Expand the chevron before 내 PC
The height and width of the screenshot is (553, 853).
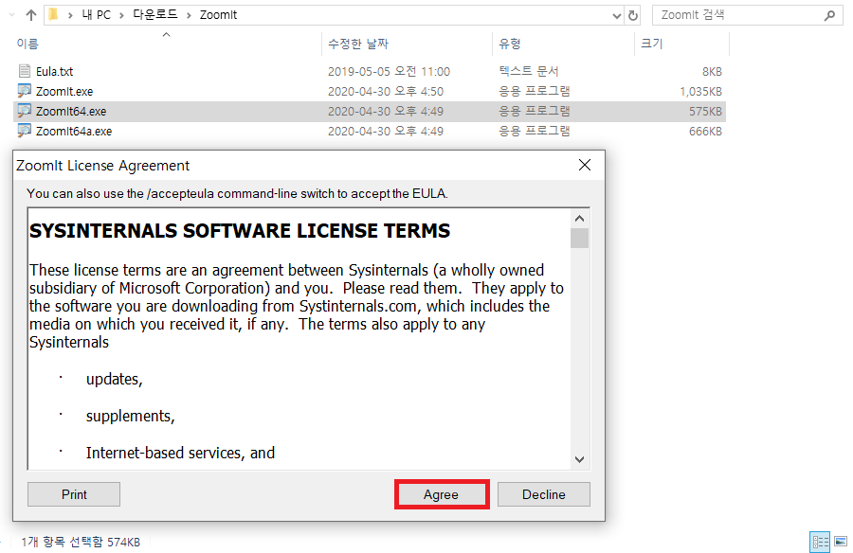coord(70,15)
